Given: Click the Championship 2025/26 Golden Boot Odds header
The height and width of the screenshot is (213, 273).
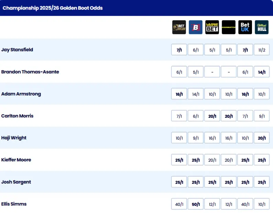Looking at the screenshot, I should coord(53,8).
